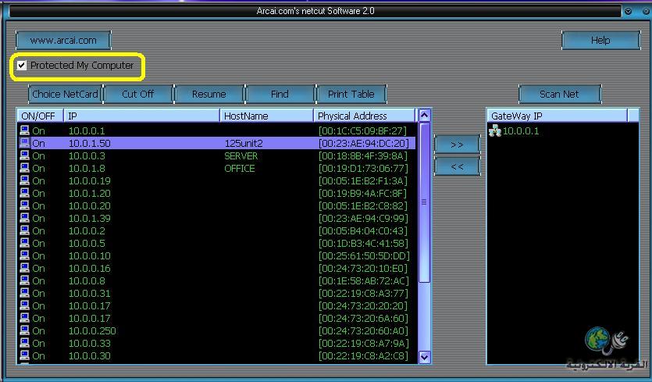The image size is (652, 382).
Task: Select MAC address 00:24:73:20:6A:60
Action: click(362, 318)
